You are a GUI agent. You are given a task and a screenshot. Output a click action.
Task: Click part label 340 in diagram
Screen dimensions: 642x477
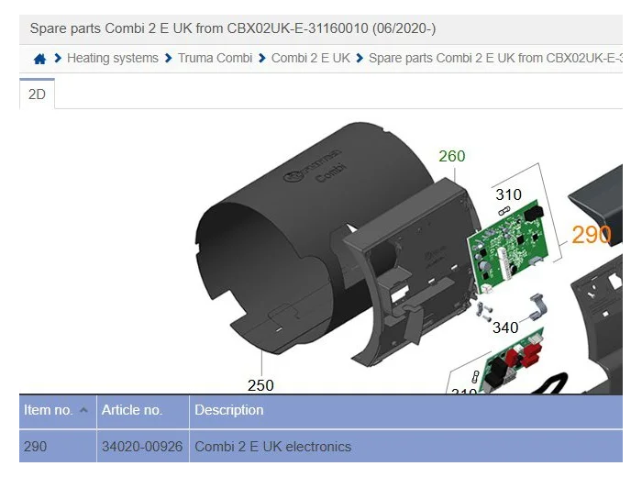pyautogui.click(x=505, y=327)
